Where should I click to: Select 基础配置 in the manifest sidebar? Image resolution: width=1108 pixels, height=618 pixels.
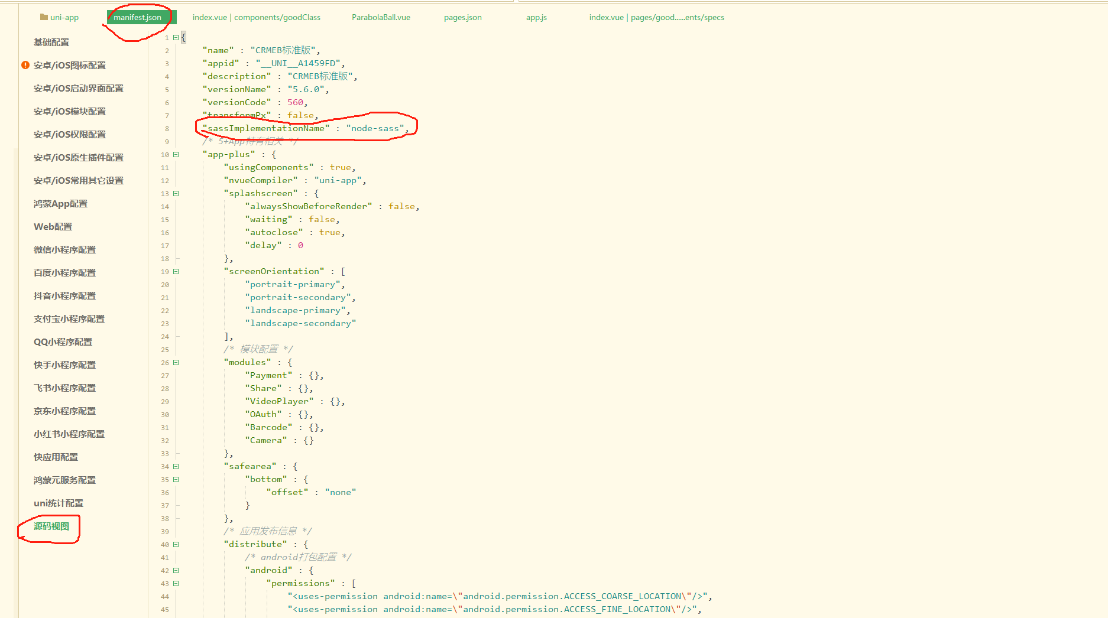(51, 42)
